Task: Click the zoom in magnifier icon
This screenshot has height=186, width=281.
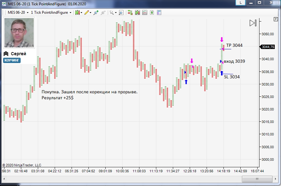Action: (96, 12)
